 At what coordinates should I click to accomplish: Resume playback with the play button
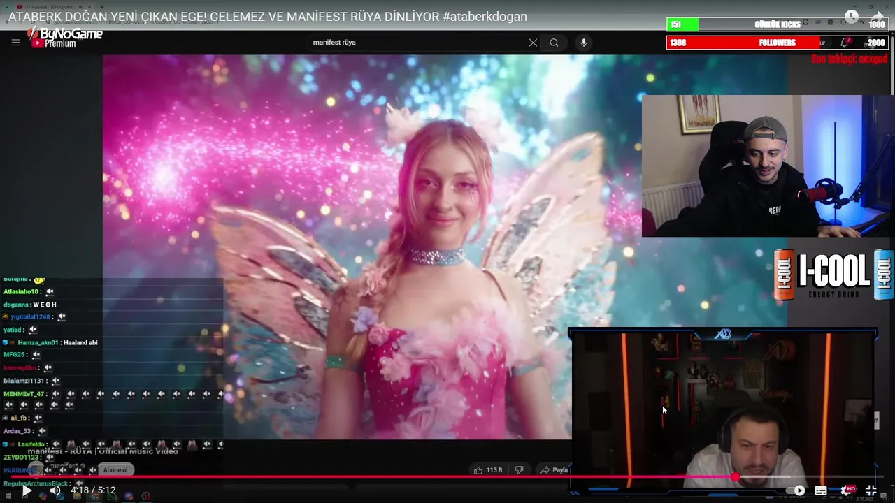coord(27,490)
